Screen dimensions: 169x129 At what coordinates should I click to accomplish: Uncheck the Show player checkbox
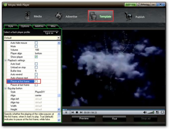pyautogui.click(x=36, y=57)
